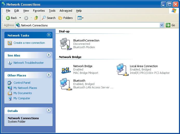Click the Bluetooth LAN Access Server text

coord(93,87)
